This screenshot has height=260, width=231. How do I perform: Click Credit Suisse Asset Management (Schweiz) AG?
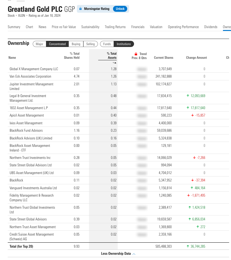[x=31, y=237]
